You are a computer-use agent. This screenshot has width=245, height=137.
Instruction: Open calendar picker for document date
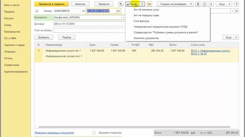click(118, 11)
